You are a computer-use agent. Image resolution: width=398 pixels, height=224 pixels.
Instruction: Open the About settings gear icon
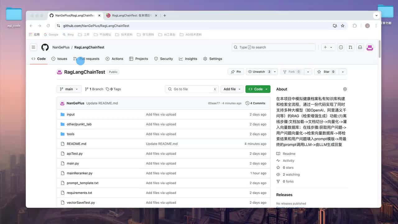[x=345, y=89]
